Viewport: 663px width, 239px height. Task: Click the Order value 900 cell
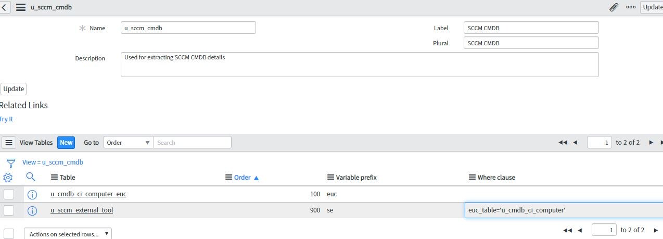point(315,210)
